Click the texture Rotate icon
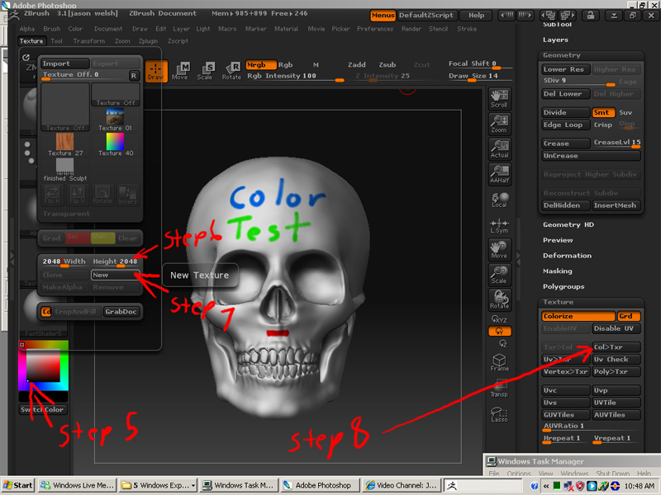 pos(102,195)
